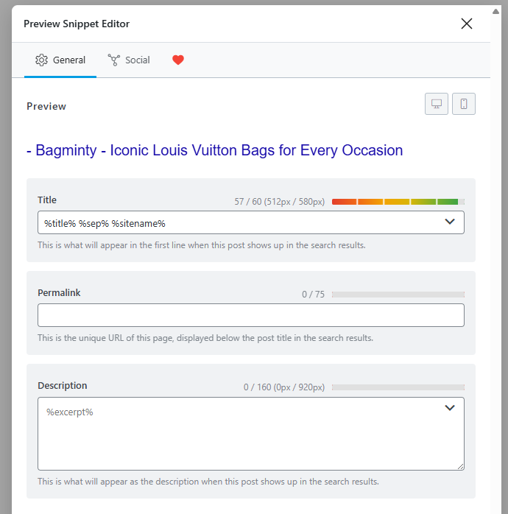This screenshot has width=508, height=514.
Task: Click the Description textarea resize handle
Action: pyautogui.click(x=460, y=466)
